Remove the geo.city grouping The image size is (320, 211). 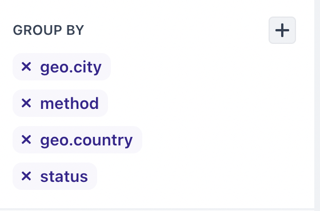[x=26, y=67]
